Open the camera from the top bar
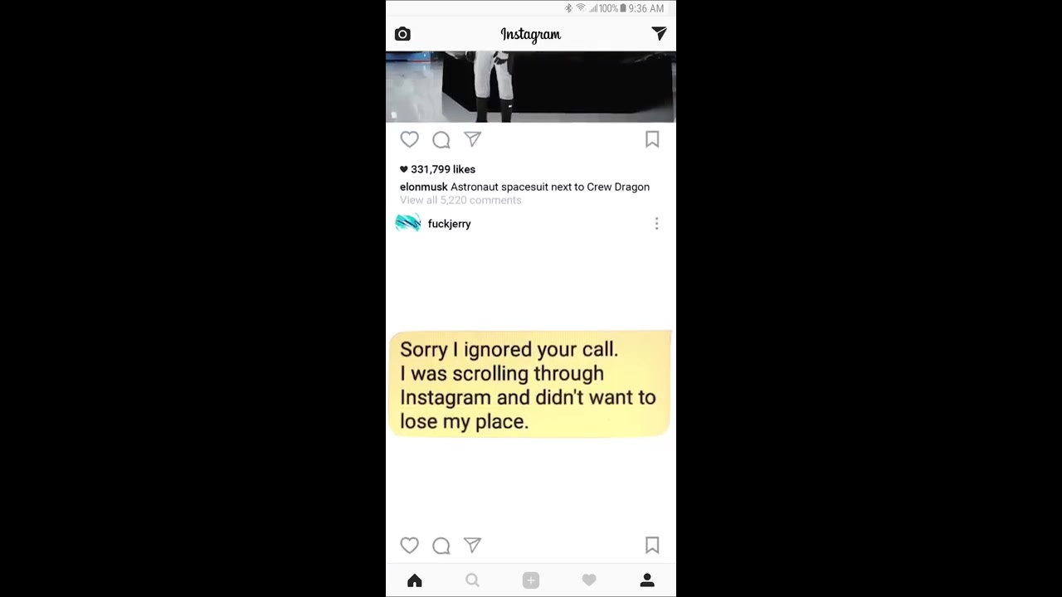 pos(402,34)
